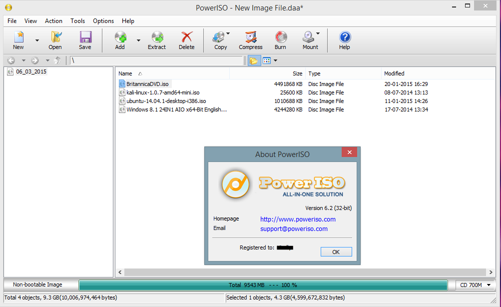Open the Action menu
The width and height of the screenshot is (501, 307).
click(53, 21)
